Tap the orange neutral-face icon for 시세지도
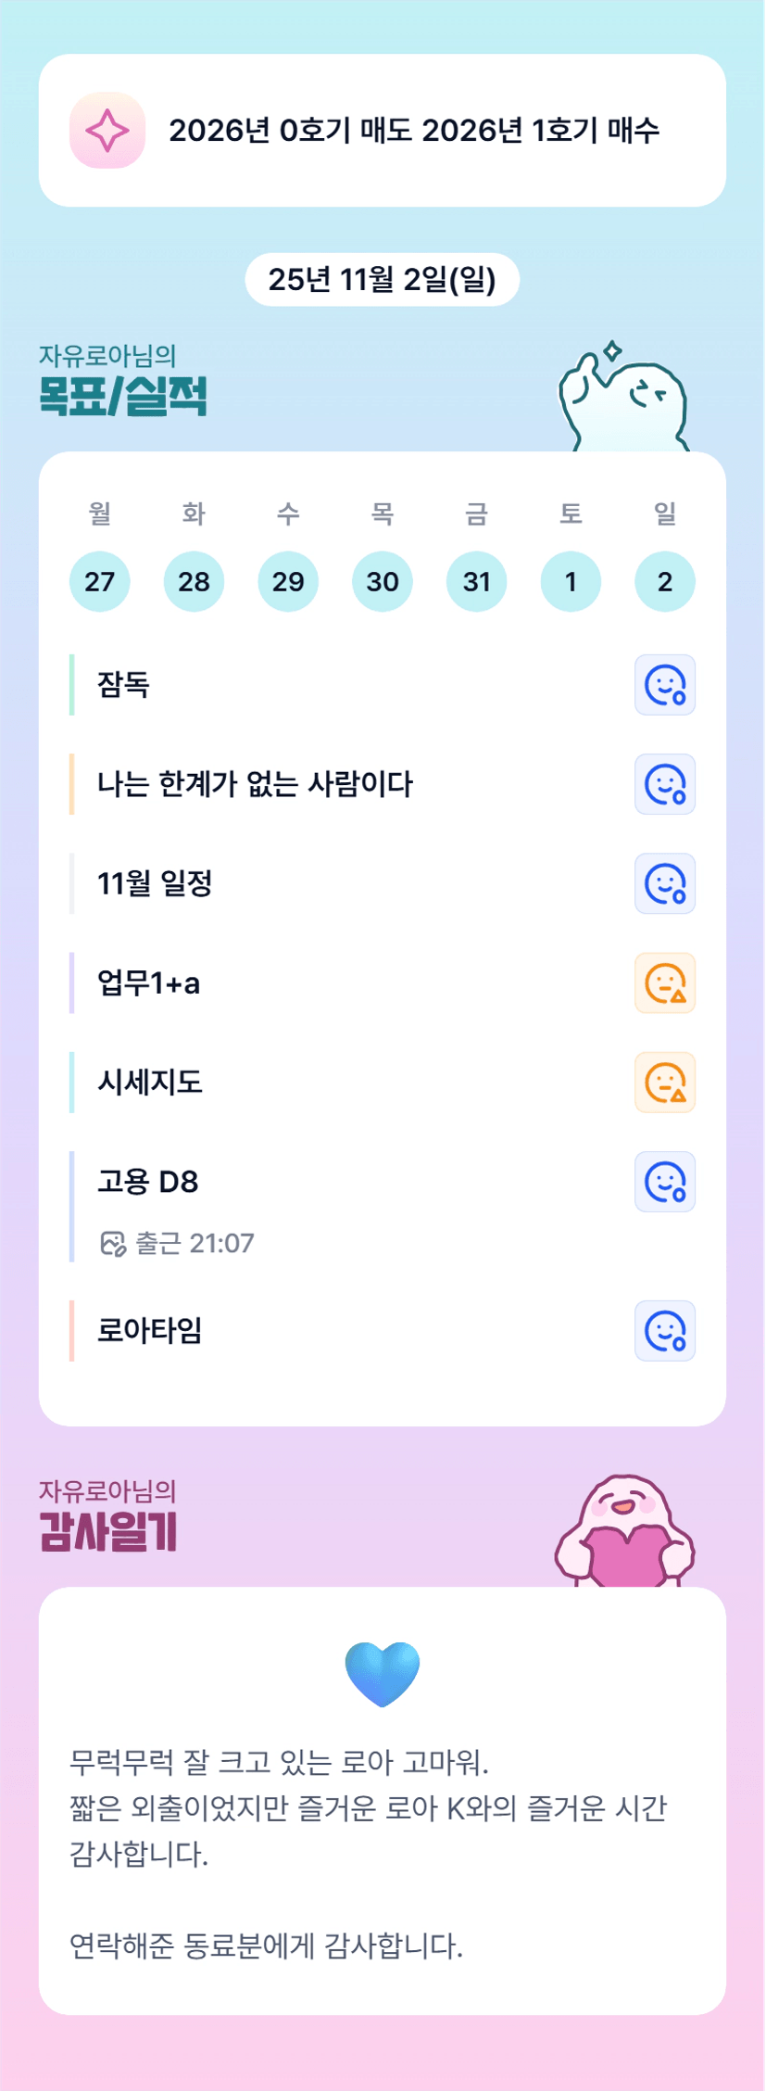 click(664, 1083)
